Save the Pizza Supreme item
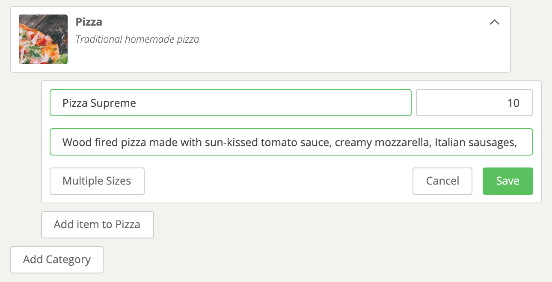 508,181
